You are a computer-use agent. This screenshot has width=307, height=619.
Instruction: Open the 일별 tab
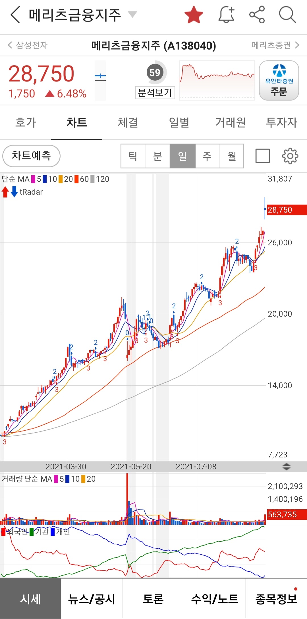click(179, 123)
